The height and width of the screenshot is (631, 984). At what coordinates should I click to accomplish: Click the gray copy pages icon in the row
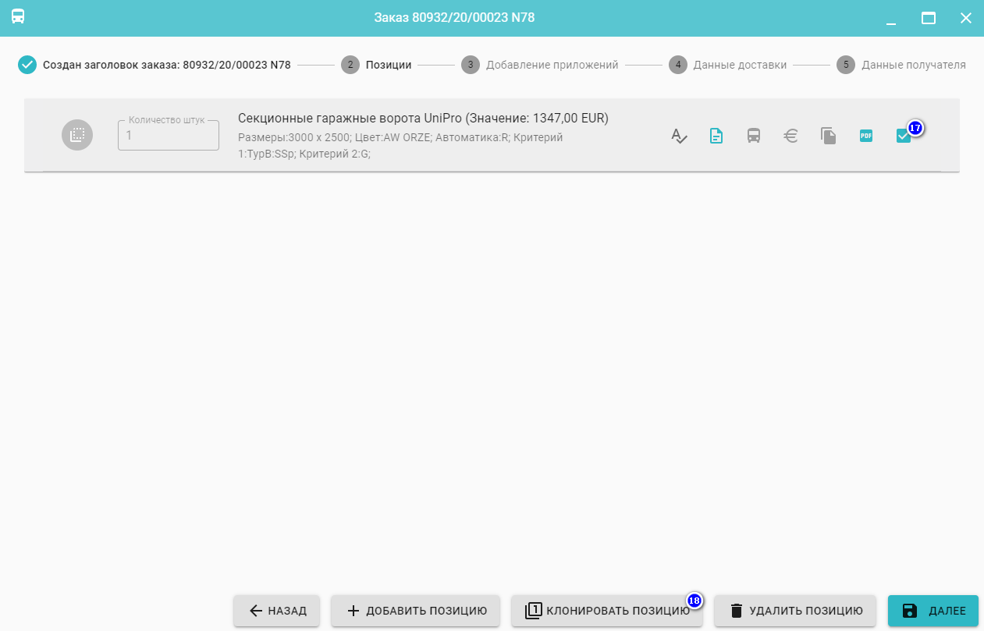pos(828,136)
